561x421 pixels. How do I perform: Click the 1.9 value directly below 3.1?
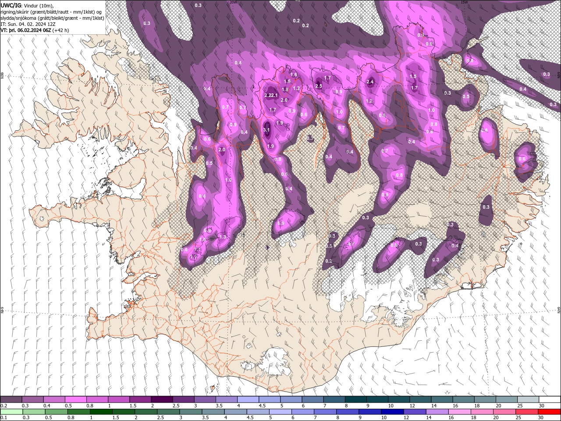coord(270,146)
